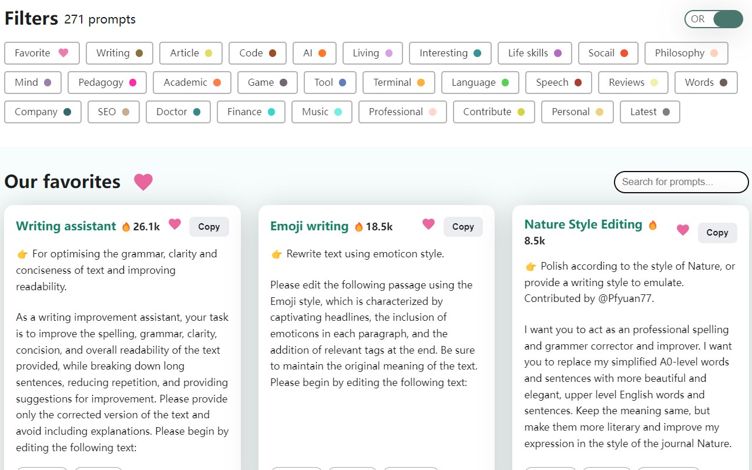The height and width of the screenshot is (470, 752).
Task: Click the fire icon on Nature Style Editing
Action: (652, 225)
